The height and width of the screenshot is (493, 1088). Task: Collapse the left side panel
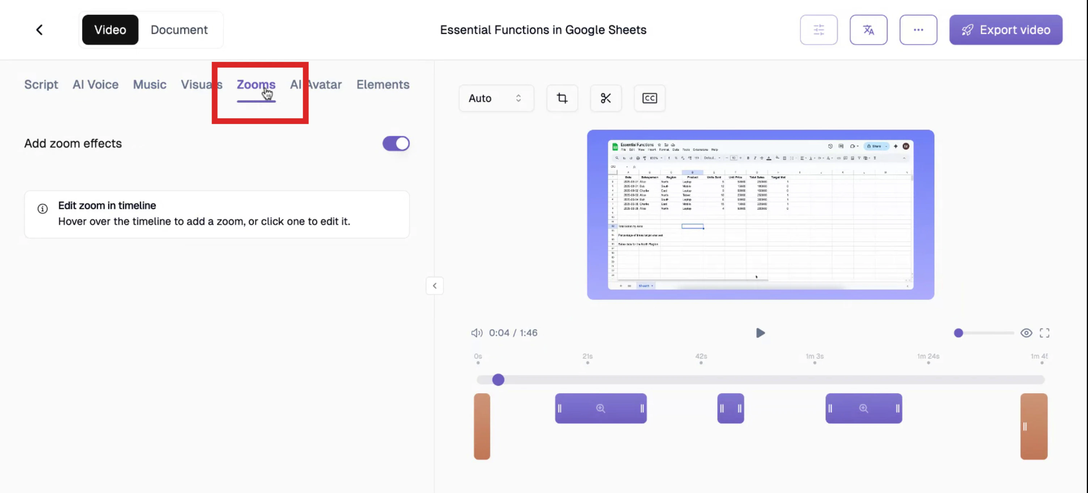pyautogui.click(x=435, y=286)
